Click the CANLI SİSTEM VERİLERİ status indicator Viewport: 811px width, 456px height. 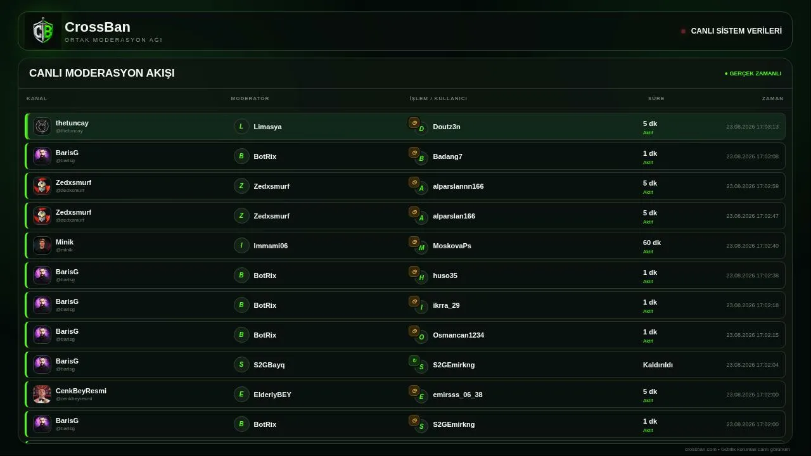(731, 31)
